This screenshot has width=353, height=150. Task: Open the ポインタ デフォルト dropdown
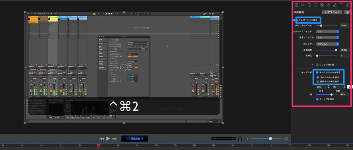click(328, 44)
